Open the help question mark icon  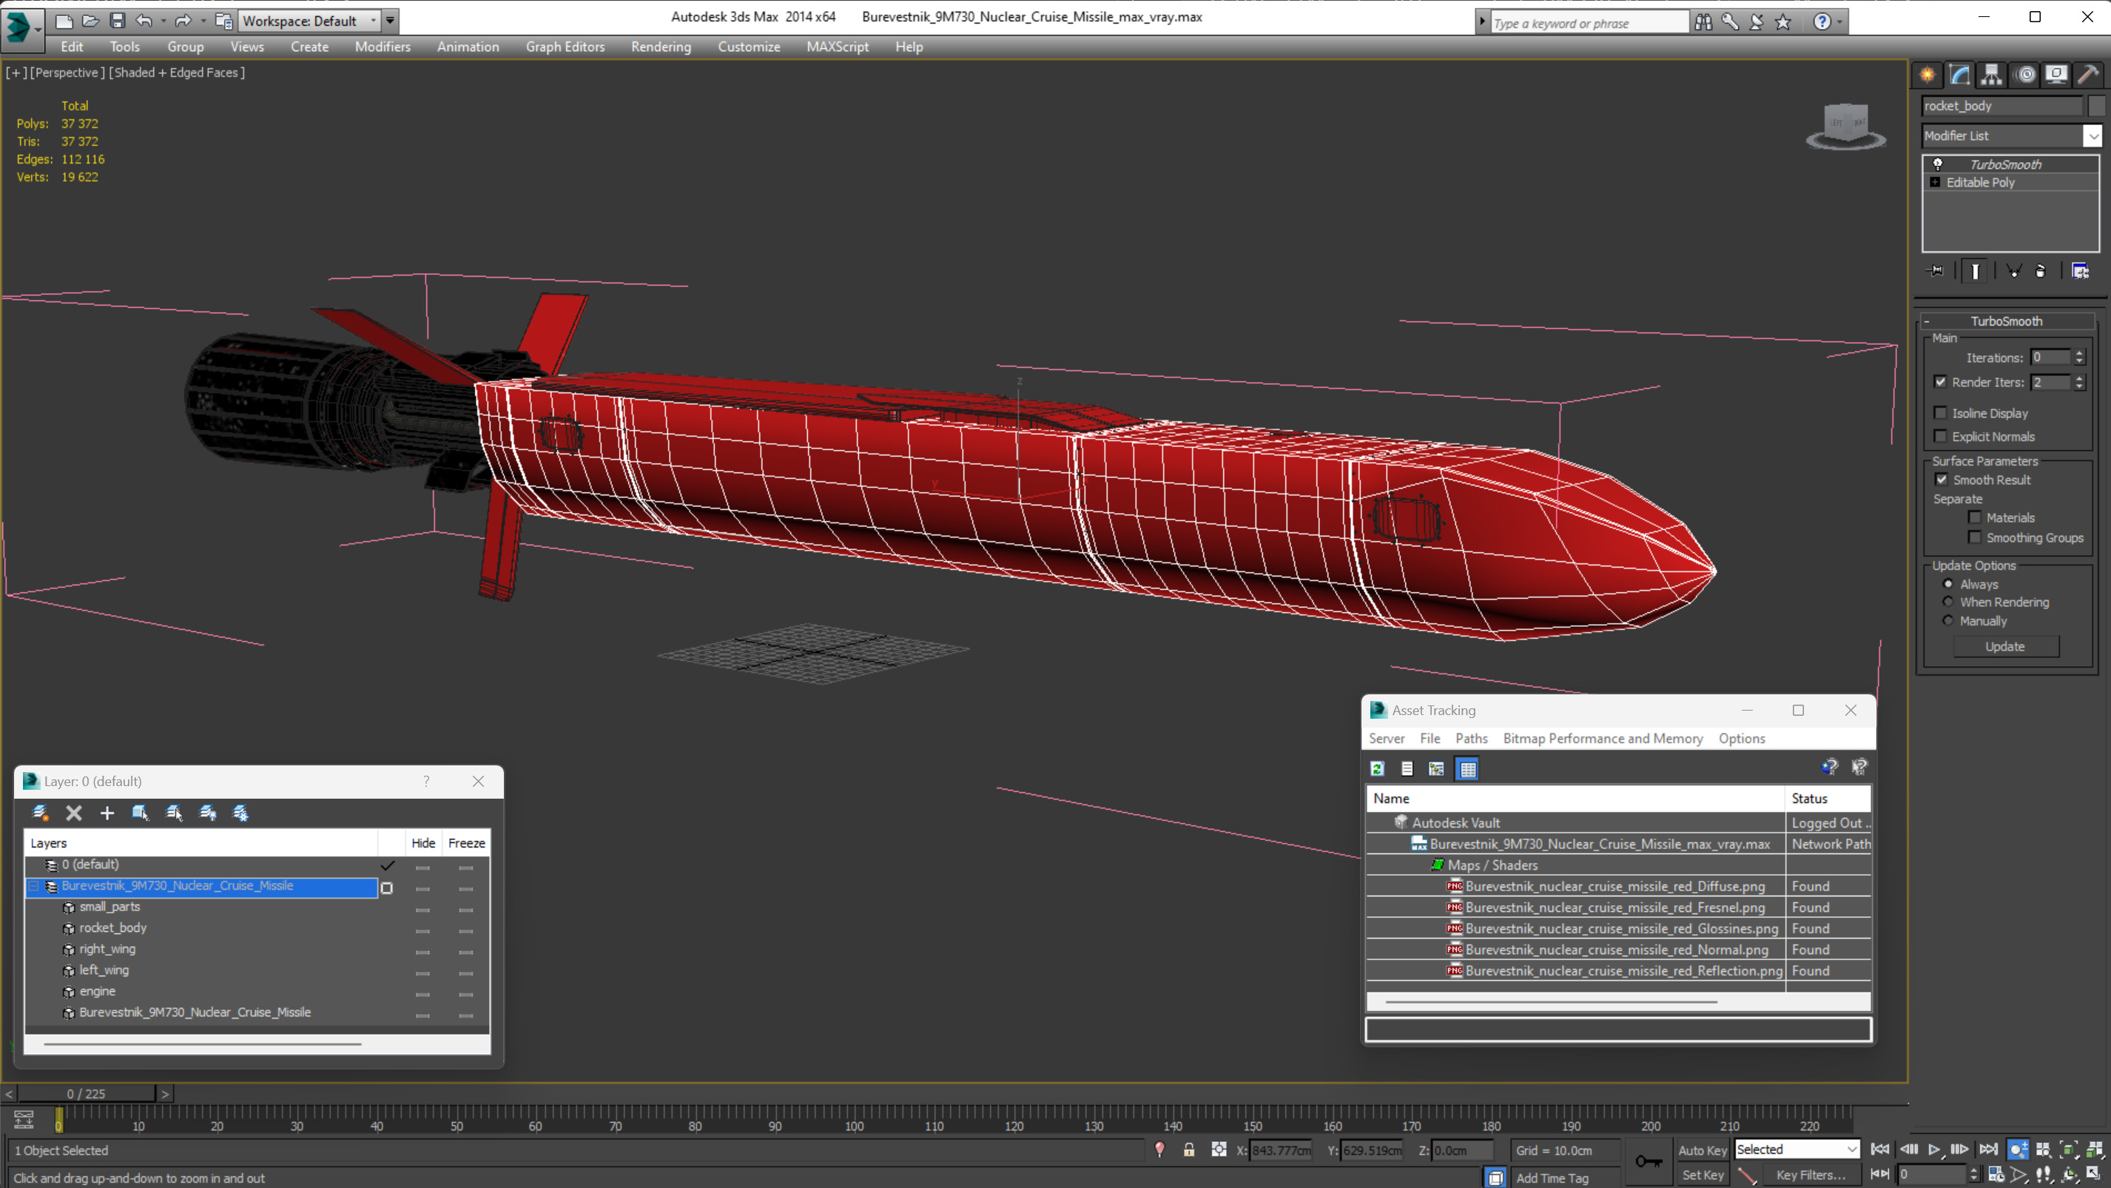point(1821,22)
